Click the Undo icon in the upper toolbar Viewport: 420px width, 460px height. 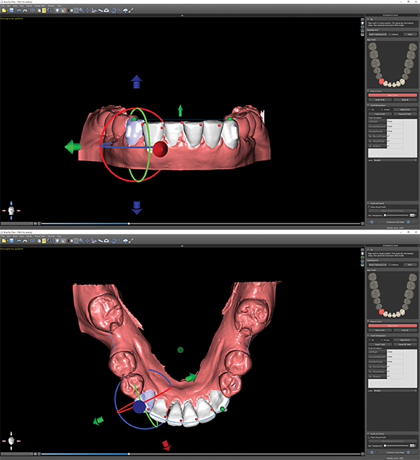click(x=19, y=11)
